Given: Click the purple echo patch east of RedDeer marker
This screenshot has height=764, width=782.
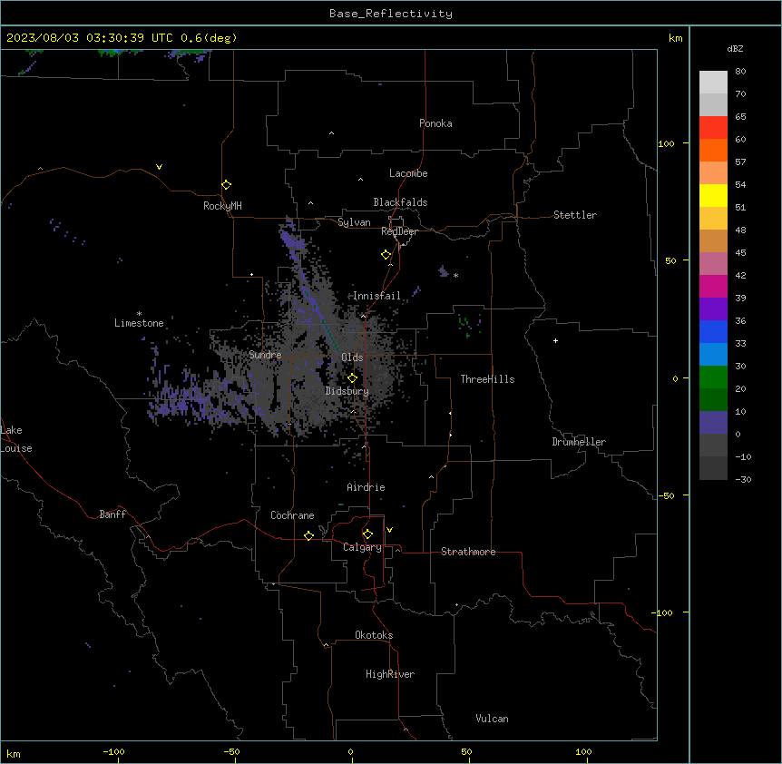Looking at the screenshot, I should 444,271.
